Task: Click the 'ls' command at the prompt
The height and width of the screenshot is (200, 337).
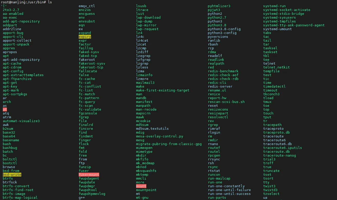Action: pos(50,2)
